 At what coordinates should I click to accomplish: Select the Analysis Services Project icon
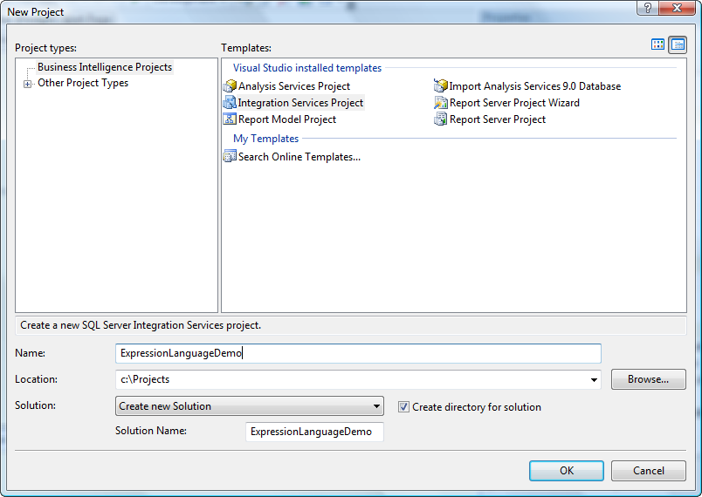pyautogui.click(x=230, y=85)
